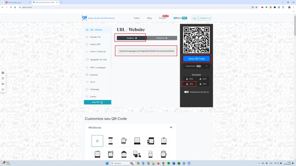The width and height of the screenshot is (296, 166).
Task: Open the Customizar options arrow
Action: coord(206,66)
